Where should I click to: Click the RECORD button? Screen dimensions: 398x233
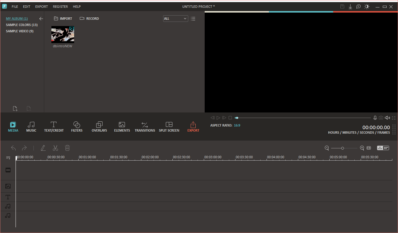click(89, 19)
